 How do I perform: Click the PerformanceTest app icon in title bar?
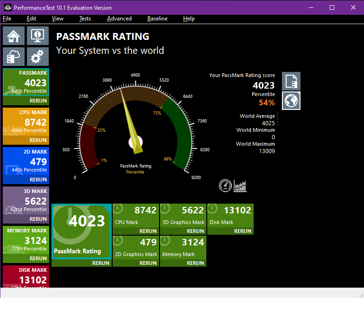8,7
